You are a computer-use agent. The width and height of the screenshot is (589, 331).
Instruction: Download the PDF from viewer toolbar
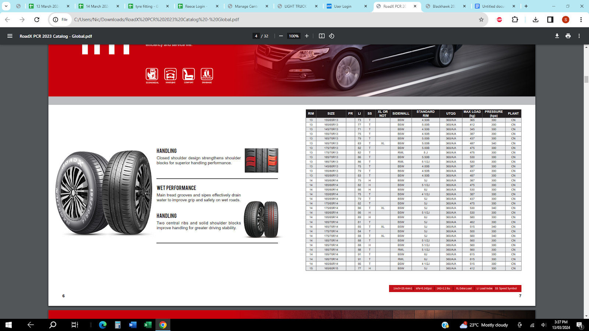point(557,36)
